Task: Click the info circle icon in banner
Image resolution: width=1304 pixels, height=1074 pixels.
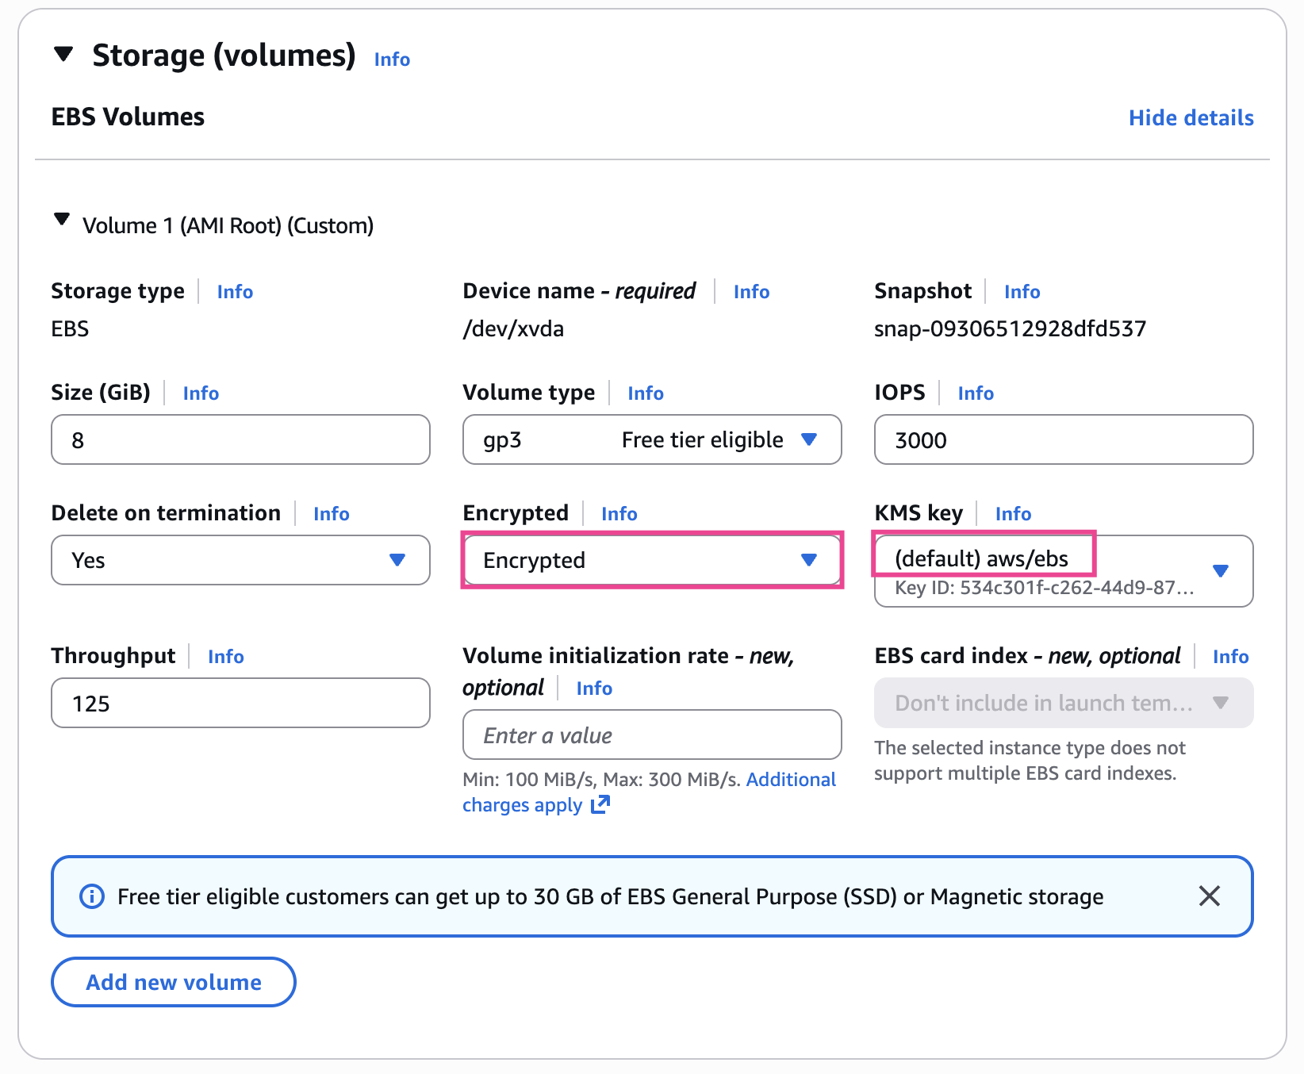Action: [x=92, y=896]
